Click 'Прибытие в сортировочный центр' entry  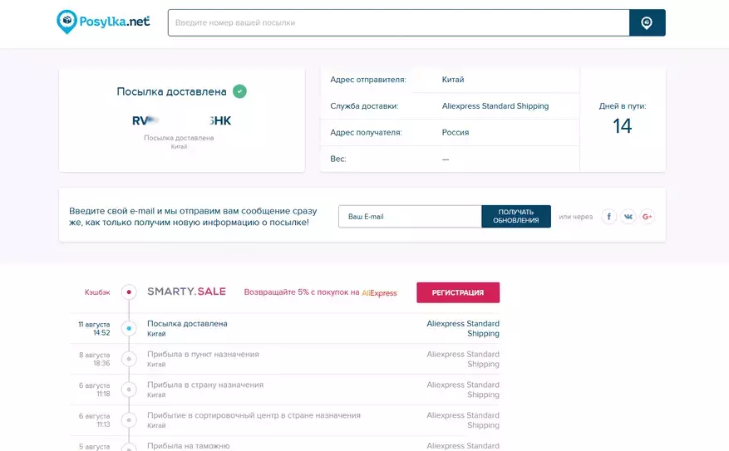(x=254, y=415)
